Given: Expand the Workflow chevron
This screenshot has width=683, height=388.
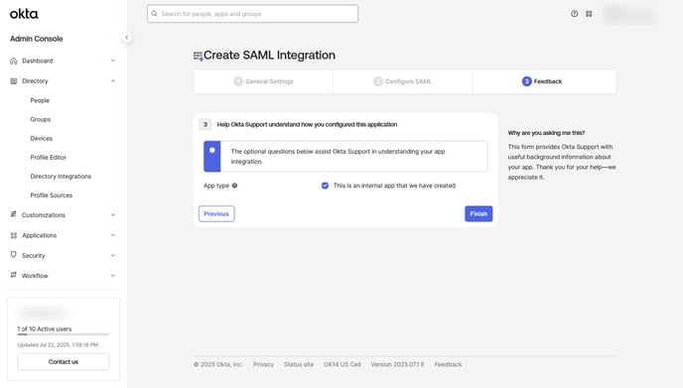Looking at the screenshot, I should coord(113,275).
